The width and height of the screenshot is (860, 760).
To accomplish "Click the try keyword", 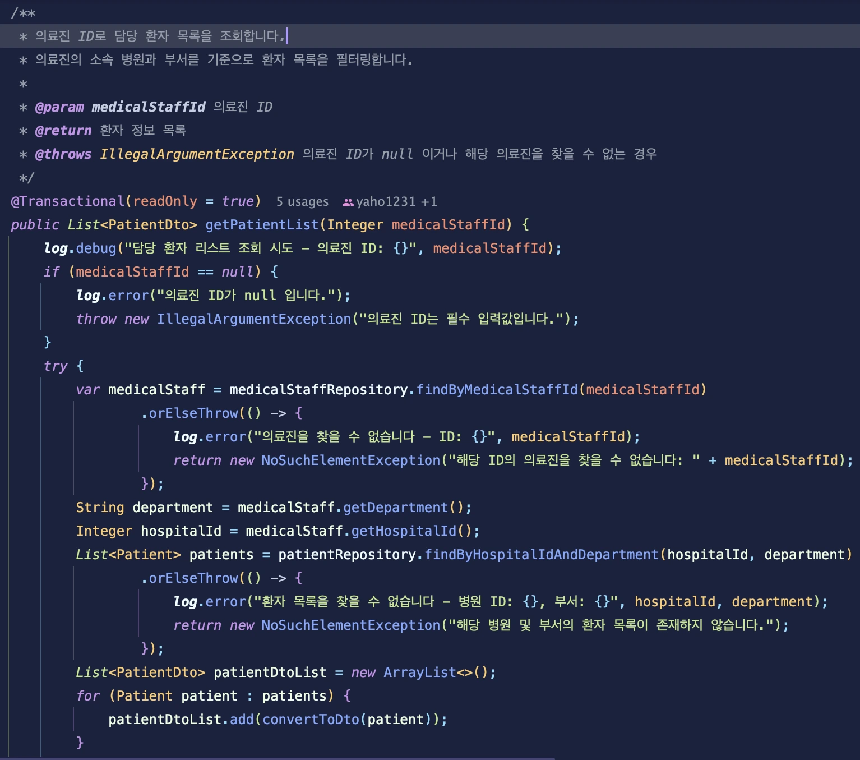I will coord(56,366).
